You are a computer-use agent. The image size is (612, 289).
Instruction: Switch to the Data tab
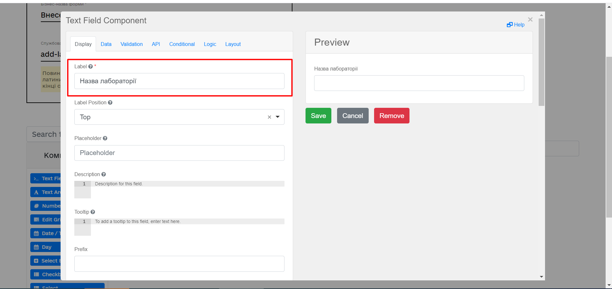106,44
